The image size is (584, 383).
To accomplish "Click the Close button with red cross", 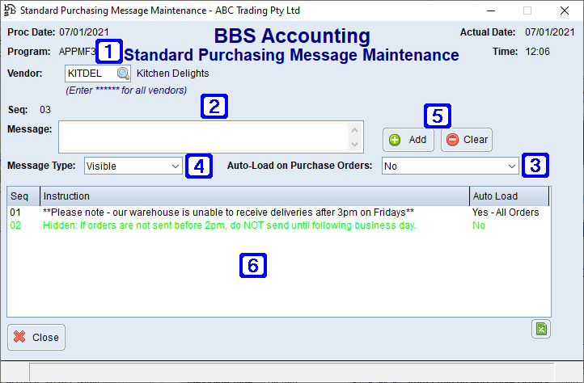I will coord(36,337).
